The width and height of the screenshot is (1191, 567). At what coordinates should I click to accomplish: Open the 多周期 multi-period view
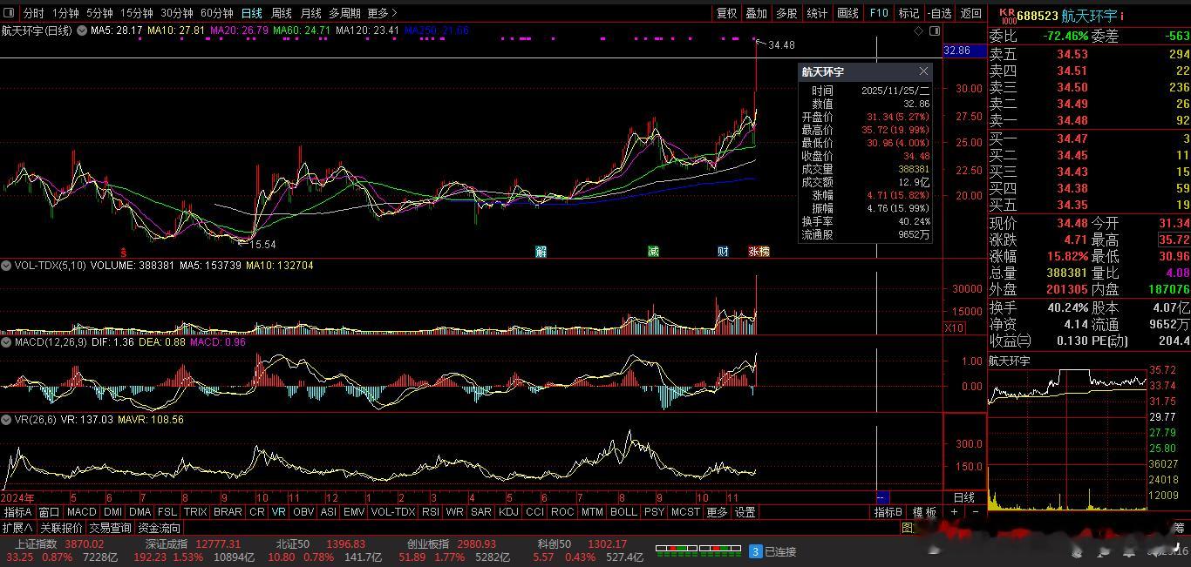point(344,13)
